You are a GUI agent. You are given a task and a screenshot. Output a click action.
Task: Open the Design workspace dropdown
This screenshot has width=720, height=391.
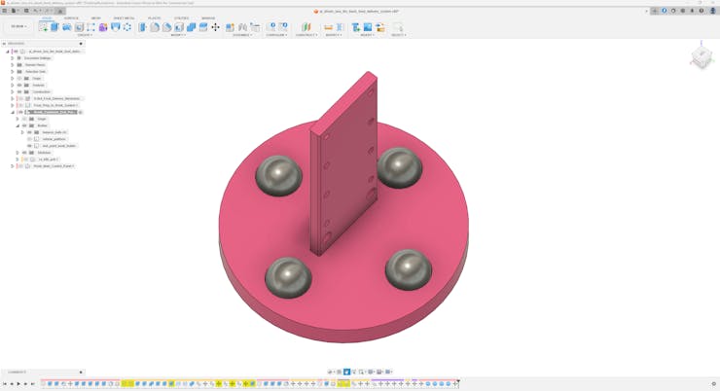18,27
